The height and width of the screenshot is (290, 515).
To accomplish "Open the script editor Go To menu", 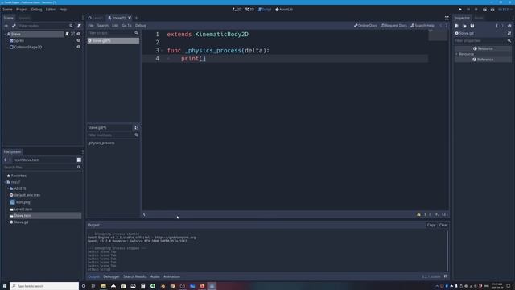I will point(127,26).
